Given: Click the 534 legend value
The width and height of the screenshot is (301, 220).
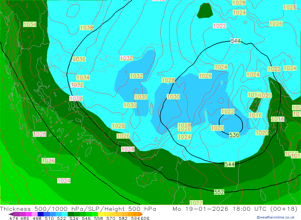Looking at the screenshot, I should (74, 218).
